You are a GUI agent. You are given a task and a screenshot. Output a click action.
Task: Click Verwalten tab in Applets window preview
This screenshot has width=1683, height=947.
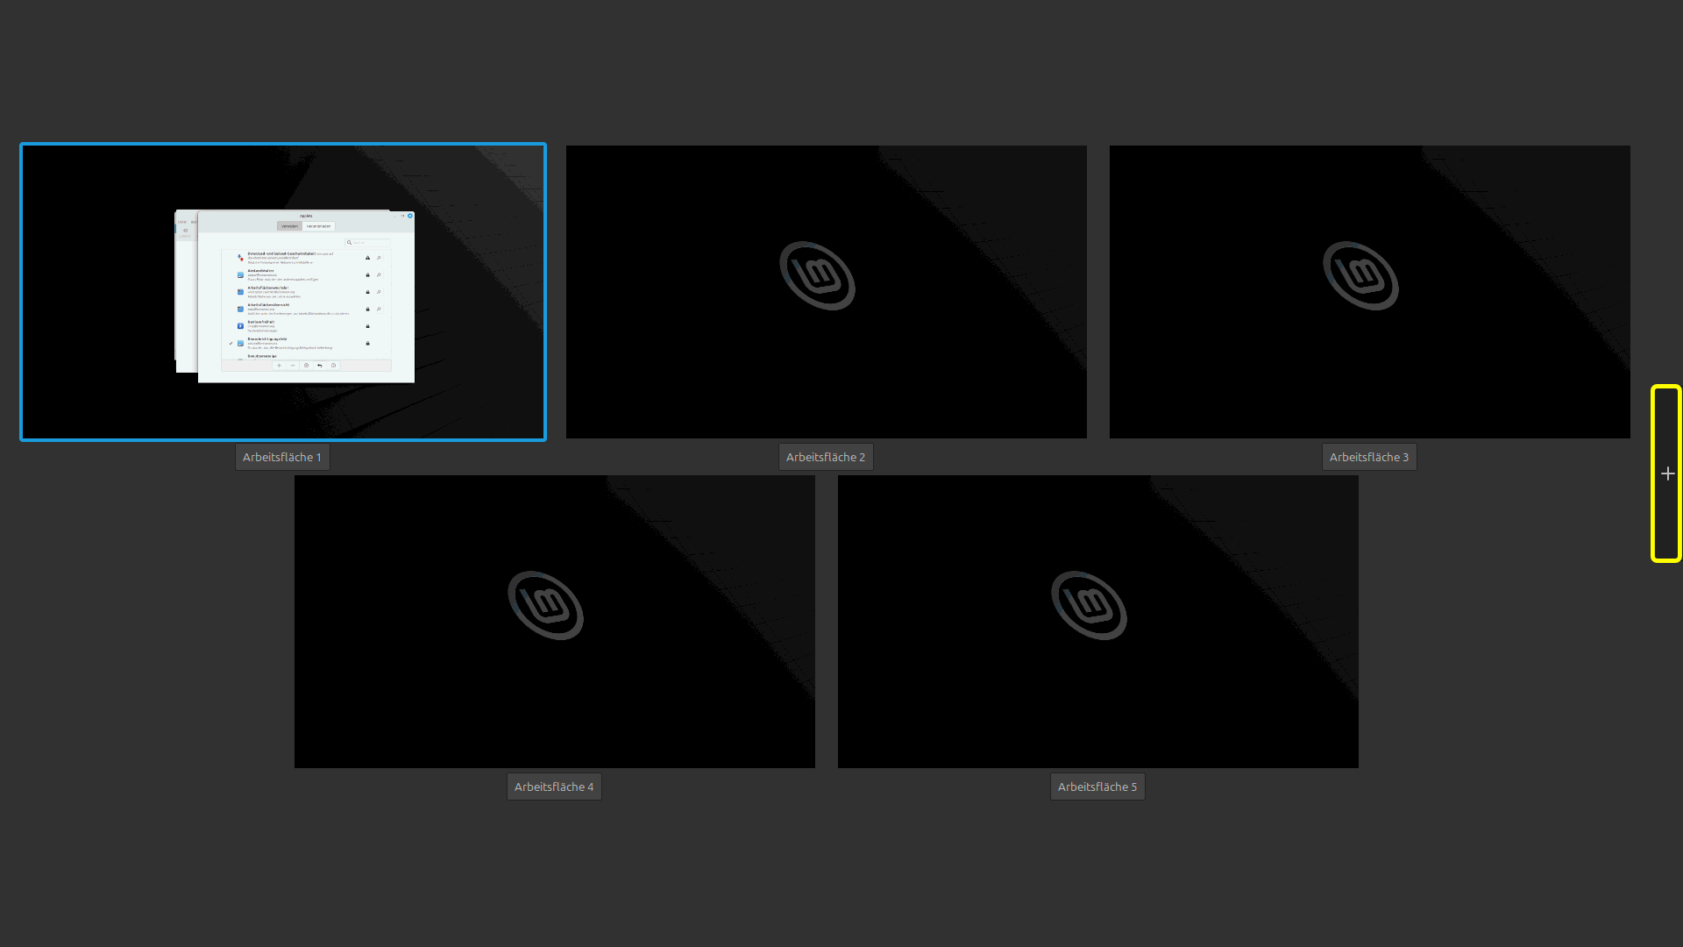[290, 226]
